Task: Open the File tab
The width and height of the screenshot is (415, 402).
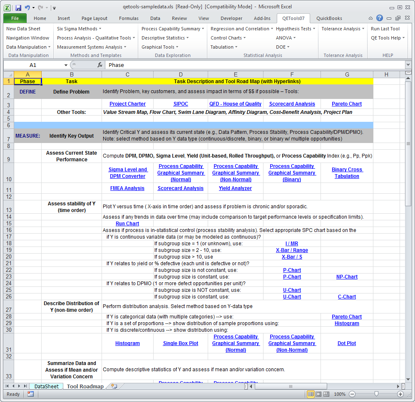Action: pos(15,18)
